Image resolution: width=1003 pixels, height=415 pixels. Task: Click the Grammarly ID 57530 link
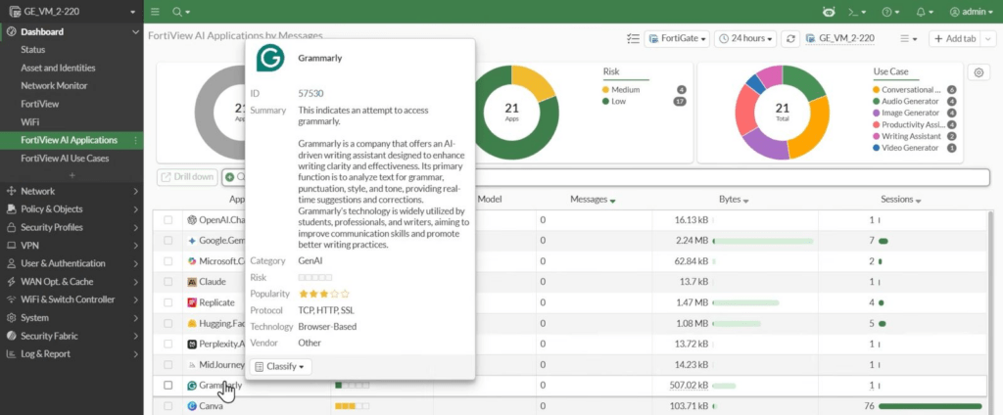(310, 93)
